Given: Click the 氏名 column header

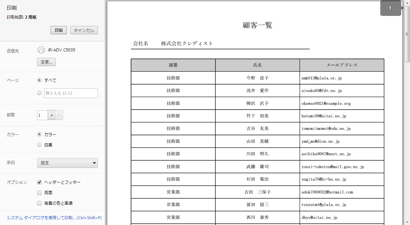Looking at the screenshot, I should [x=258, y=65].
